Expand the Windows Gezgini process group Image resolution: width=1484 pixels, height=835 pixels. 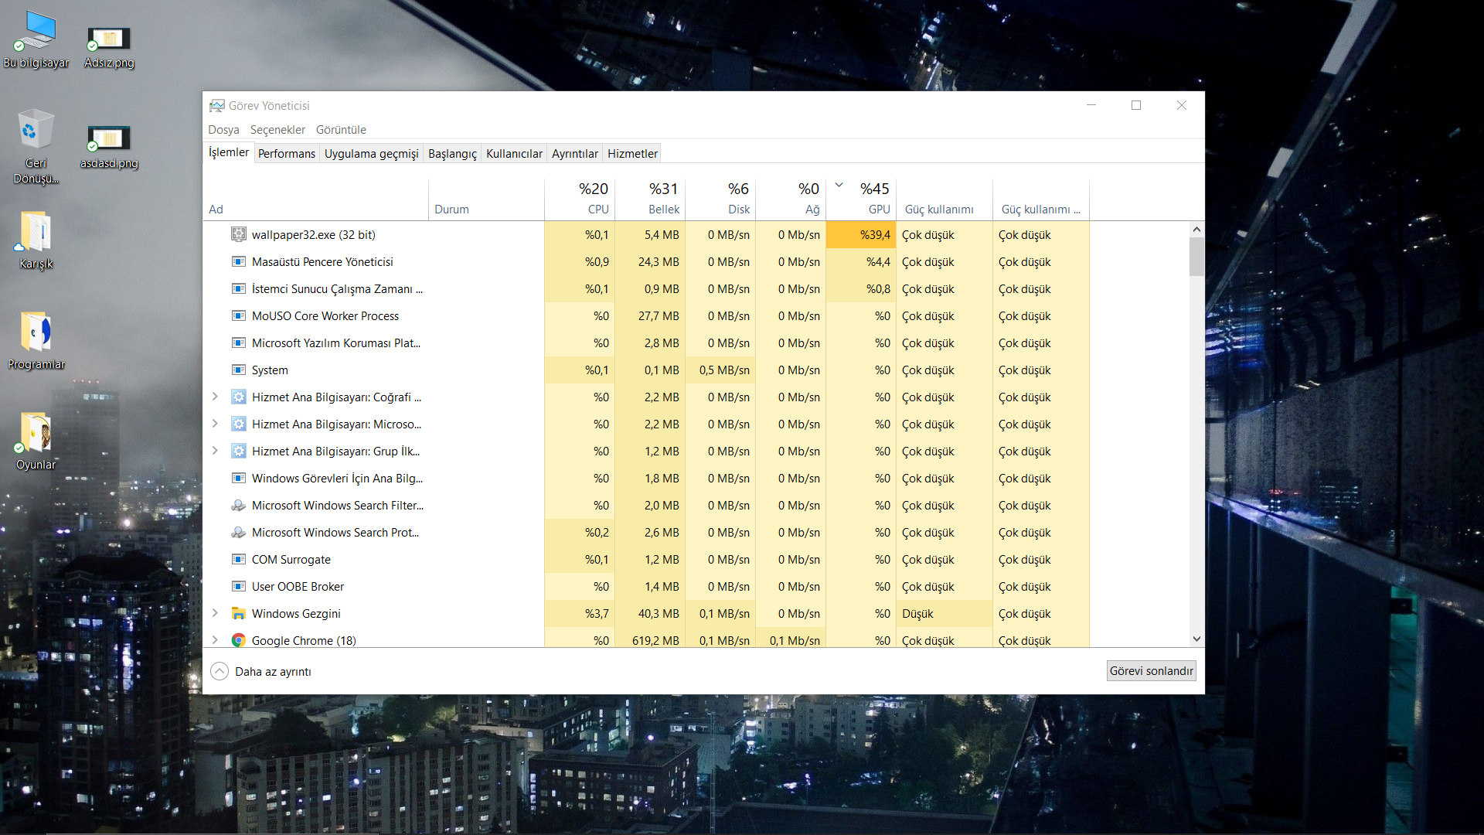(x=215, y=613)
